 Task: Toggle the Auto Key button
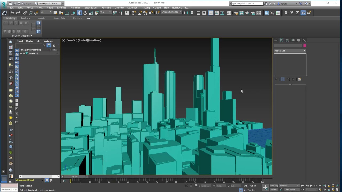(274, 186)
